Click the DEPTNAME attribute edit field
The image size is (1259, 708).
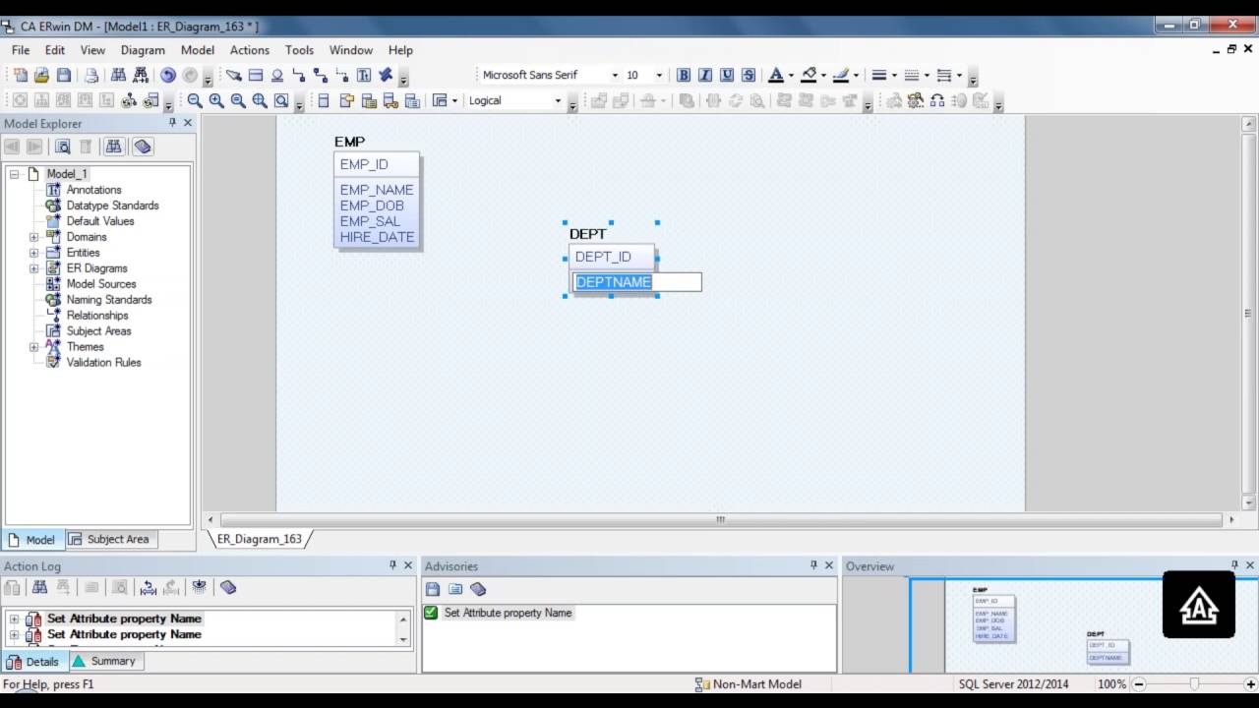click(x=637, y=282)
